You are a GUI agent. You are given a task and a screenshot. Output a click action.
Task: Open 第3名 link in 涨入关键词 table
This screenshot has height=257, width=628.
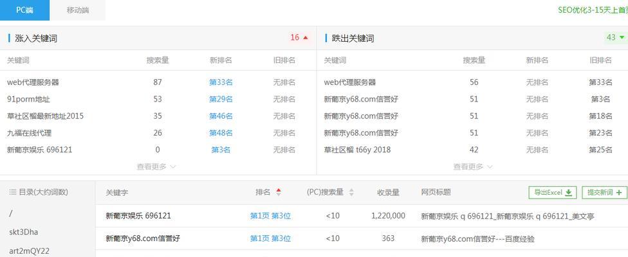click(x=221, y=150)
